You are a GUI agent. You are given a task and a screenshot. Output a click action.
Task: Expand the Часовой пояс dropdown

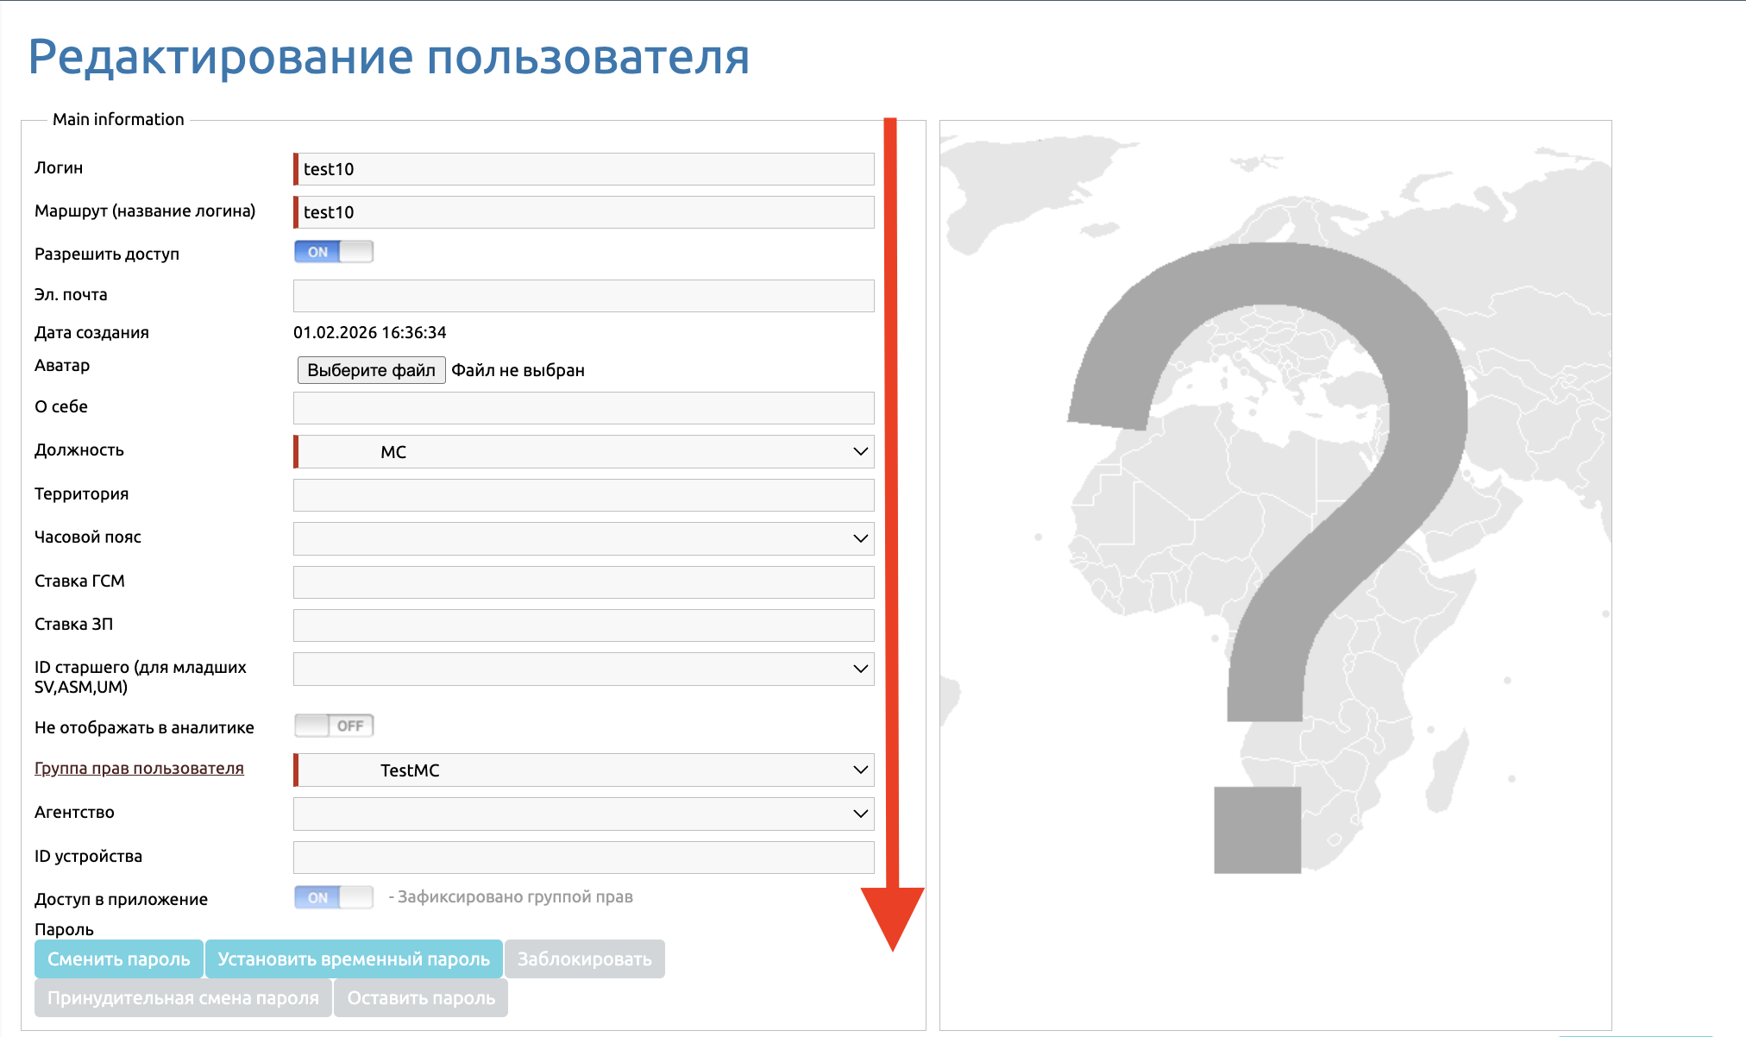click(584, 538)
